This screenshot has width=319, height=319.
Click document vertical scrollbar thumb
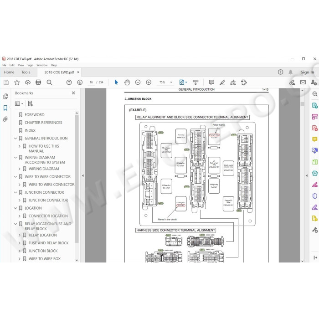pyautogui.click(x=302, y=104)
